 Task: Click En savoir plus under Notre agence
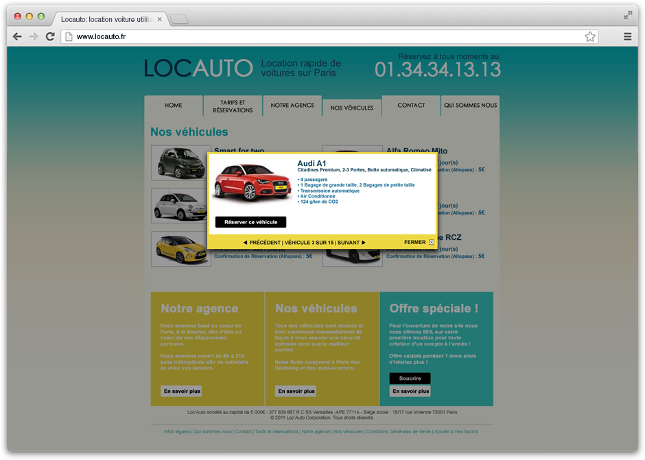click(181, 391)
